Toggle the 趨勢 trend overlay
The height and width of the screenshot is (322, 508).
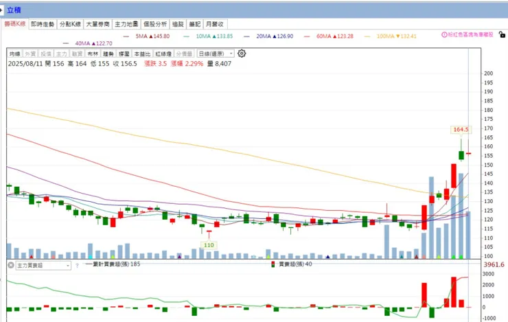tap(108, 54)
